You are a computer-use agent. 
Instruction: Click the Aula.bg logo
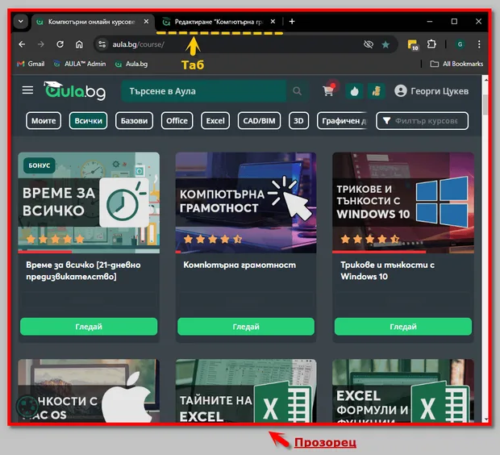75,90
